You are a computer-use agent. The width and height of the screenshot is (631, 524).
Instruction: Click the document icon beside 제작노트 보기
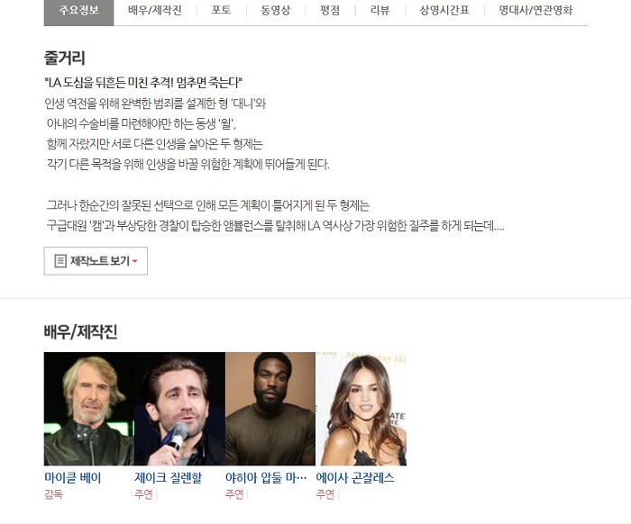[x=60, y=261]
